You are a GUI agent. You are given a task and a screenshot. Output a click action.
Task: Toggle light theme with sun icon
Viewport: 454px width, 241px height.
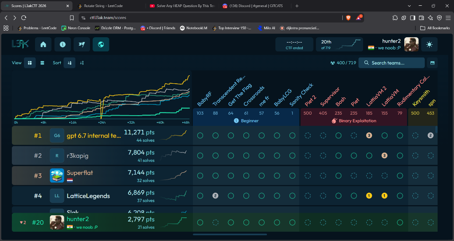(x=429, y=44)
